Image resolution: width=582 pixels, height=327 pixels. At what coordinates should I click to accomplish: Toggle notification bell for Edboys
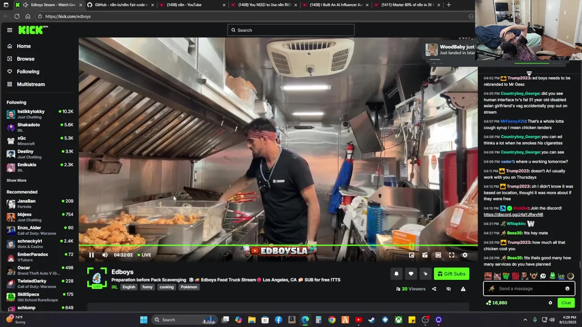pos(396,274)
